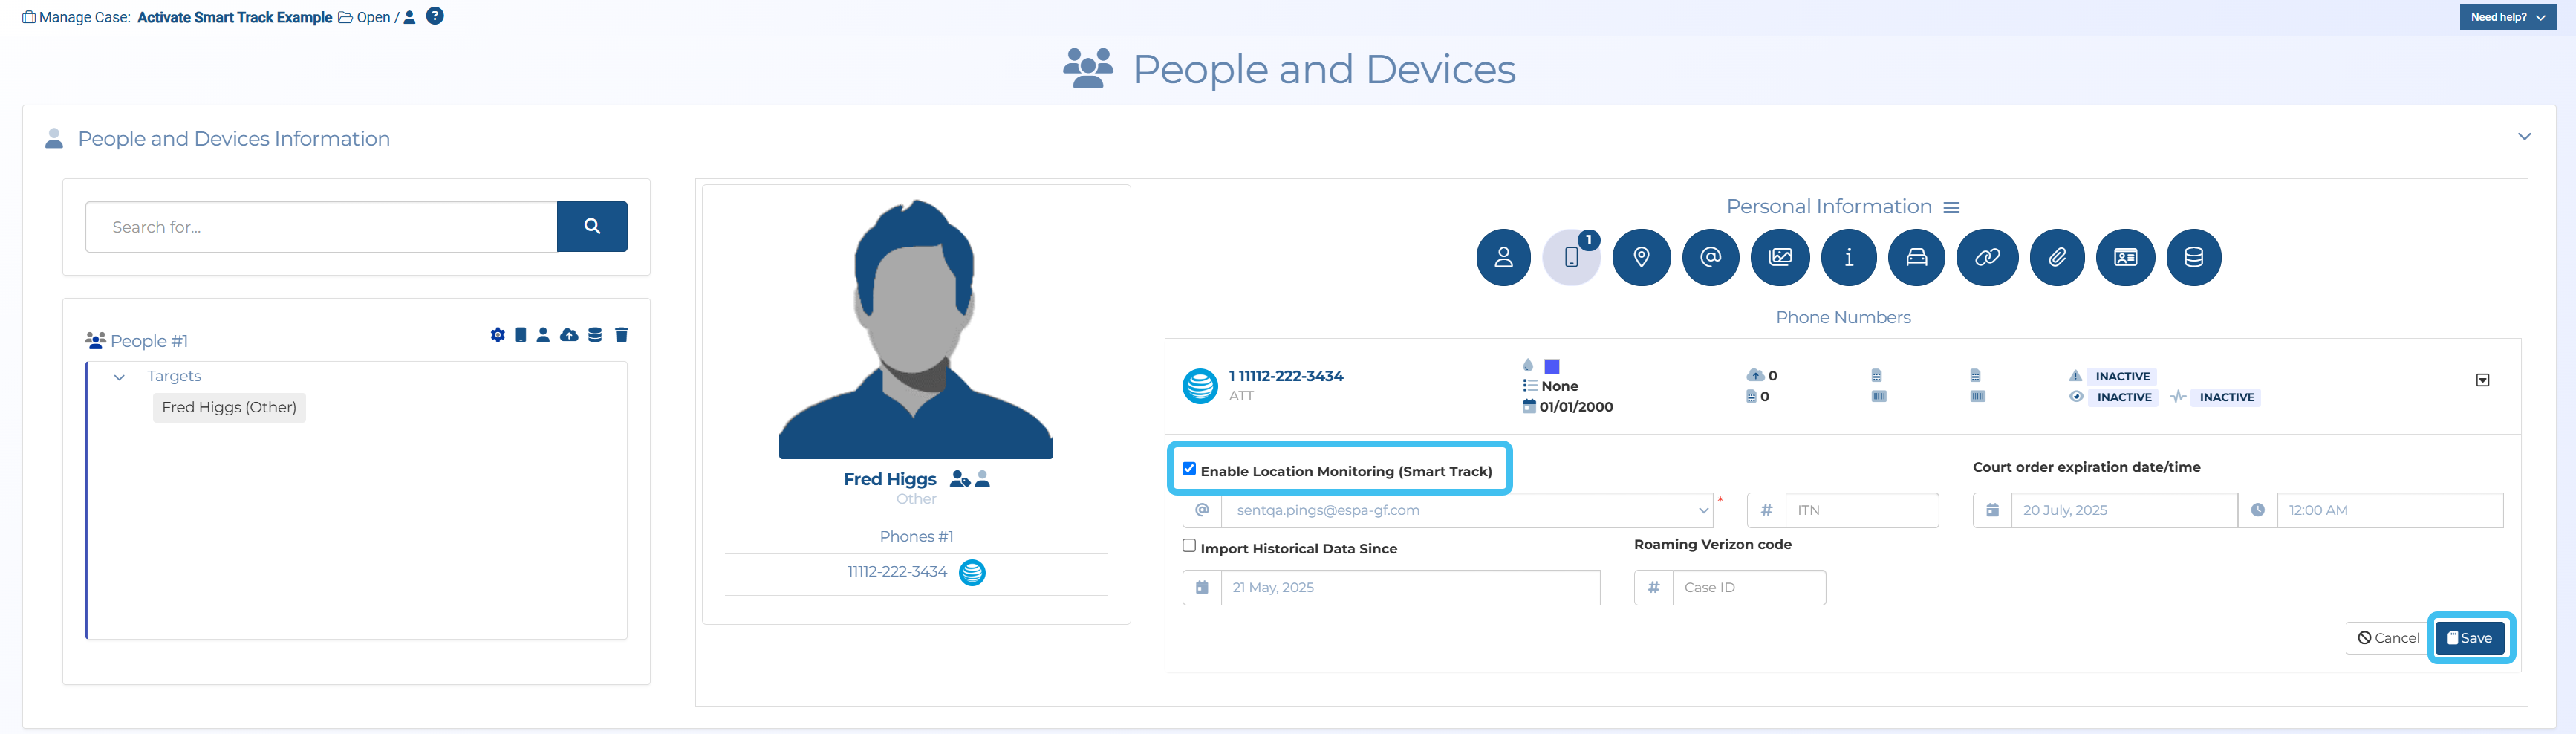Open the location pin section icon
The image size is (2576, 734).
[x=1641, y=257]
